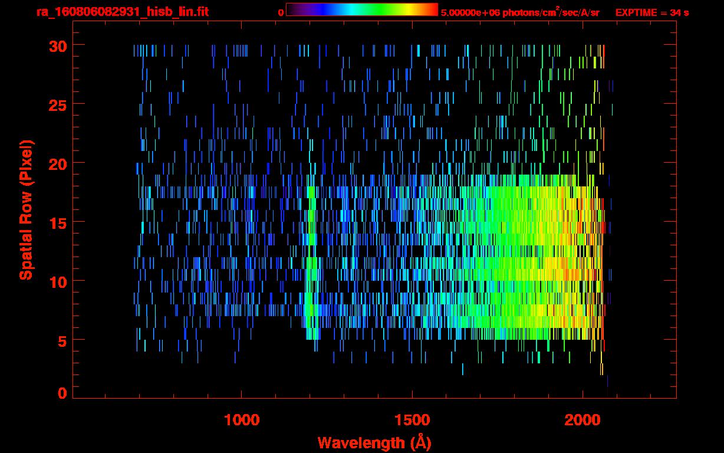The image size is (724, 453).
Task: Click the x-axis tick label 1000
Action: click(x=242, y=419)
